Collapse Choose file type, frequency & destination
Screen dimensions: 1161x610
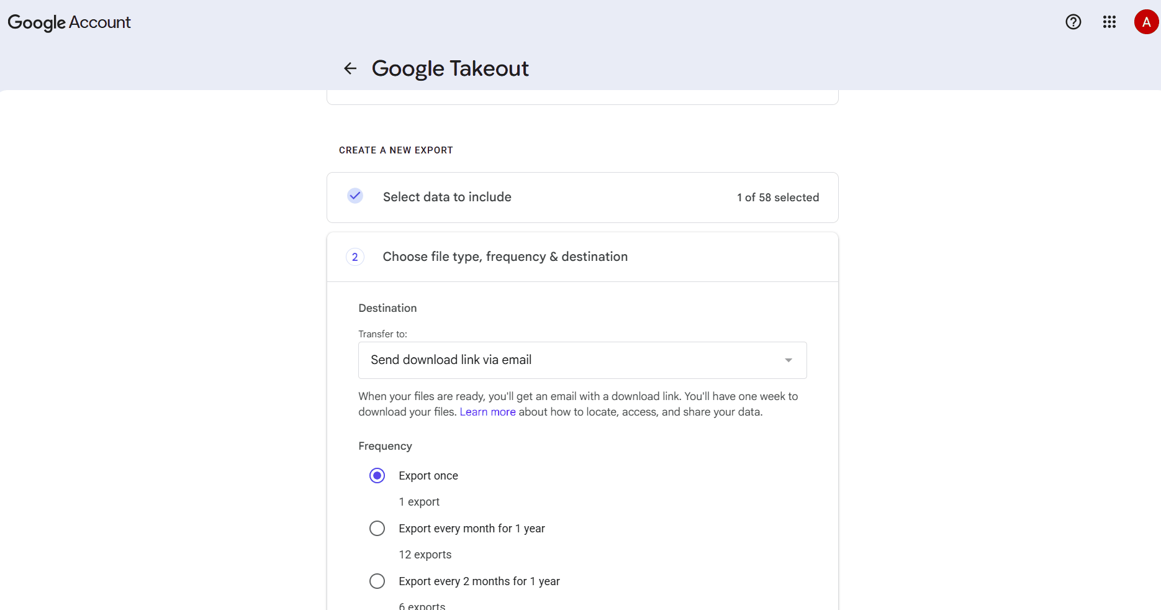click(x=582, y=257)
